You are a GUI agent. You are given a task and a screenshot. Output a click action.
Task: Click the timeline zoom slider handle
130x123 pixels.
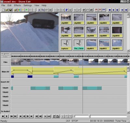point(4,54)
